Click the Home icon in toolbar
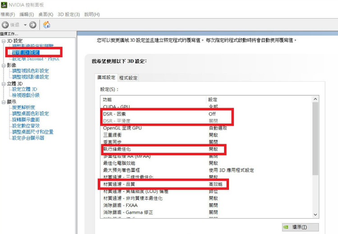Screen dimensions: 338x234 pyautogui.click(x=46, y=25)
